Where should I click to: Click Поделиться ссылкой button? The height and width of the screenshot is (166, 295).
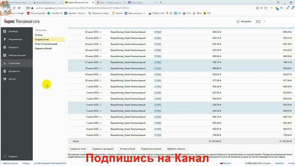(151, 149)
